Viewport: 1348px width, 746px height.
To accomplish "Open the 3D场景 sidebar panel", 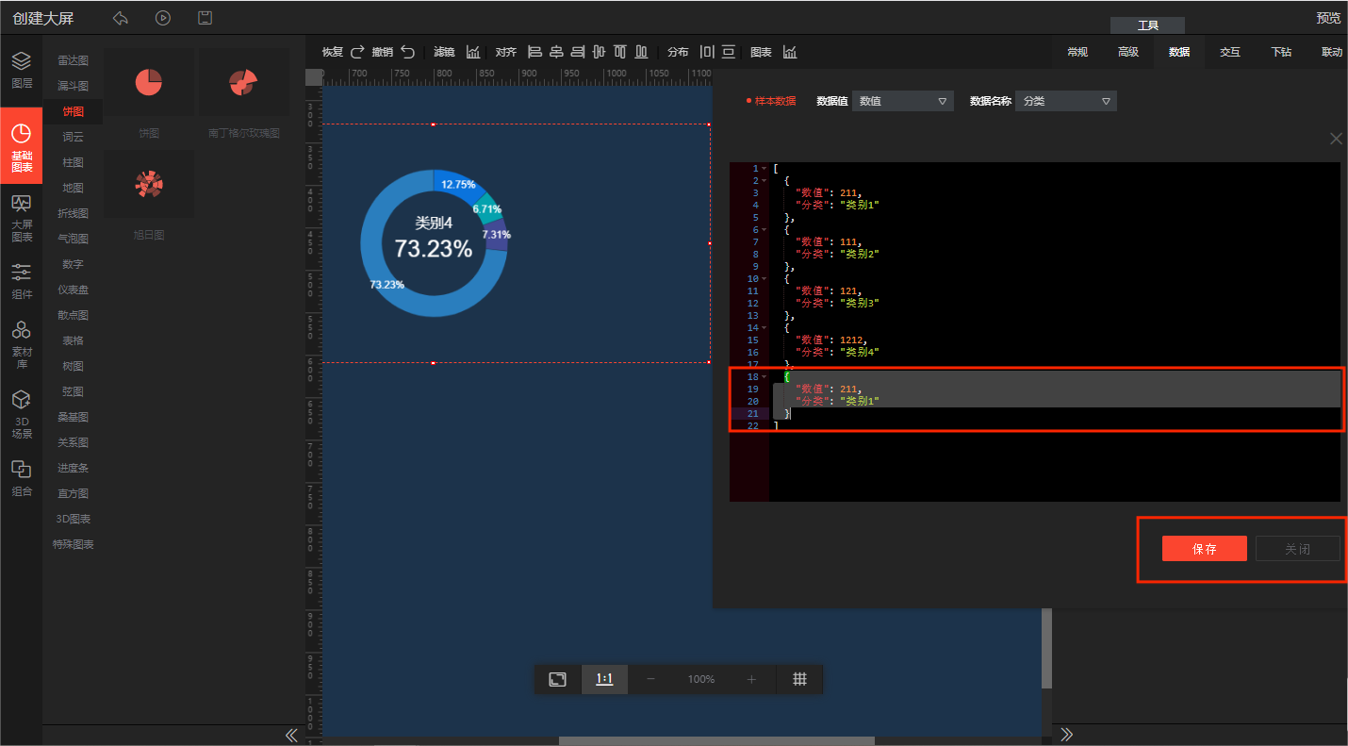I will [22, 415].
